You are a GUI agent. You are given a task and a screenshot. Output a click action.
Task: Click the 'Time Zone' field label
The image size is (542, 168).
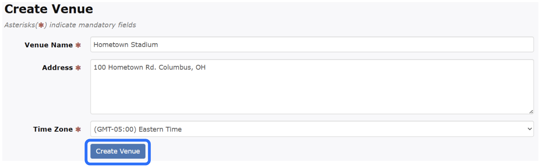click(53, 129)
